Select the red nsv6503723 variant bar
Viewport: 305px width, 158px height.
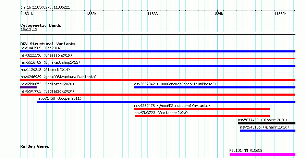[x=202, y=116]
